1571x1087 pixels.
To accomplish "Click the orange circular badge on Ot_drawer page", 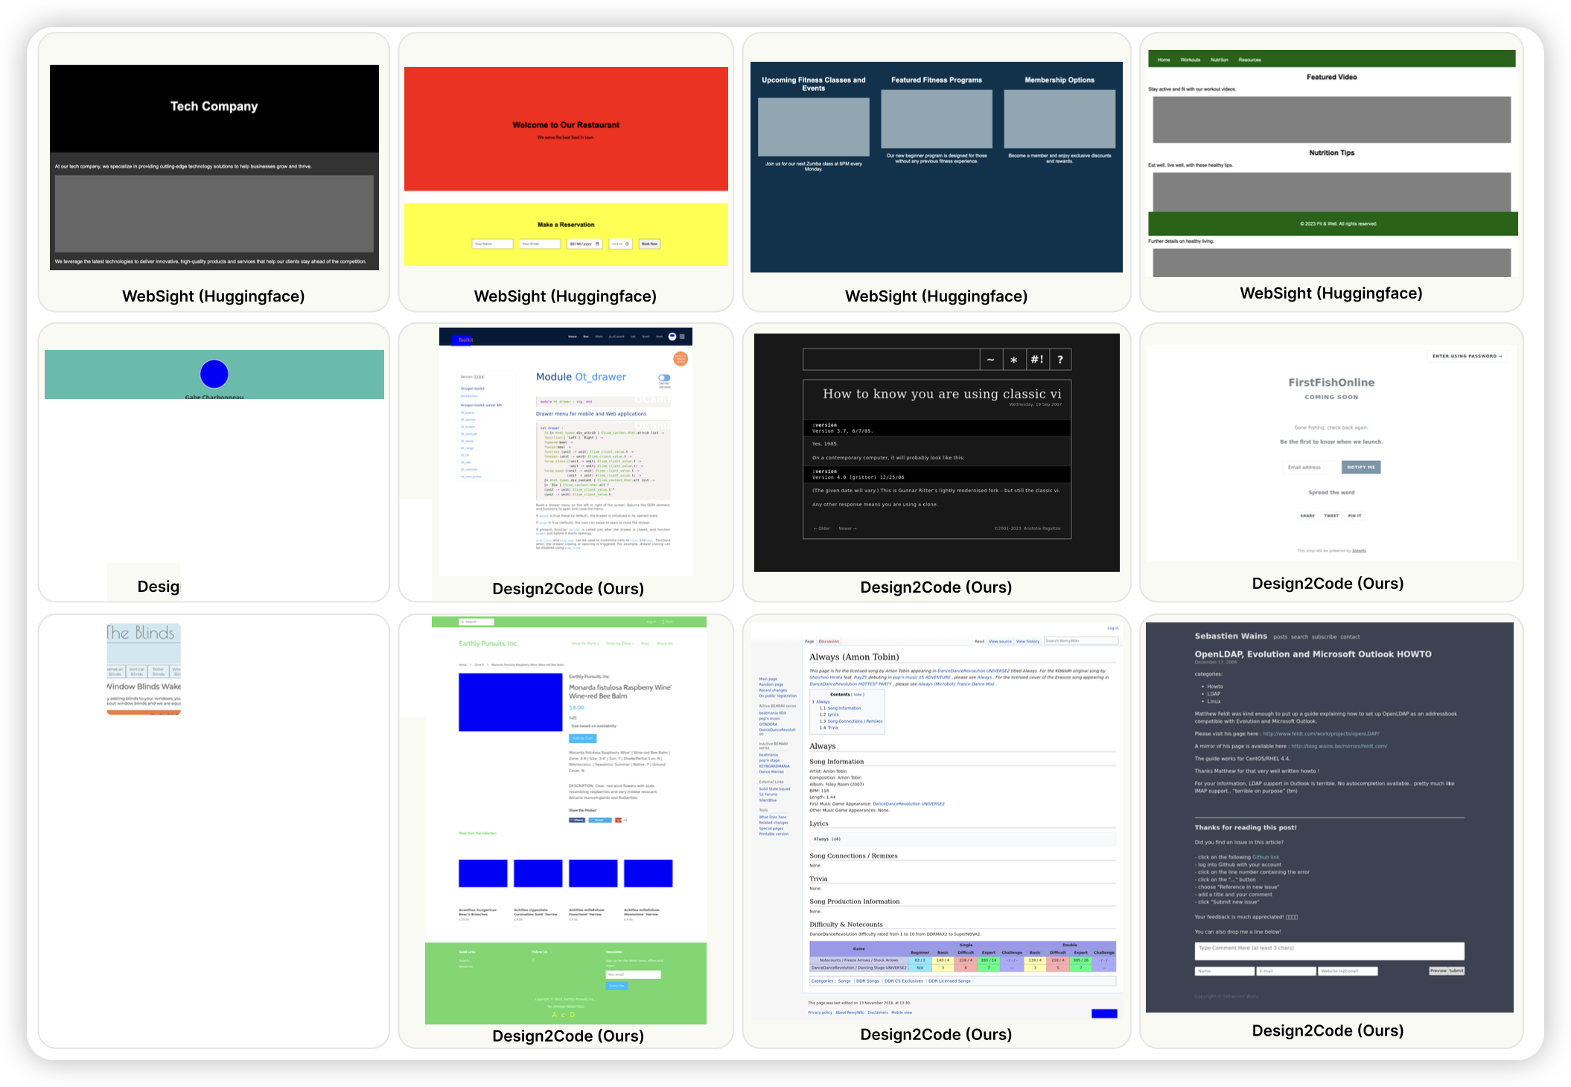I will (681, 359).
